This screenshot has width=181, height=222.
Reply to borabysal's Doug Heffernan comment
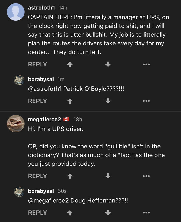[x=37, y=213]
